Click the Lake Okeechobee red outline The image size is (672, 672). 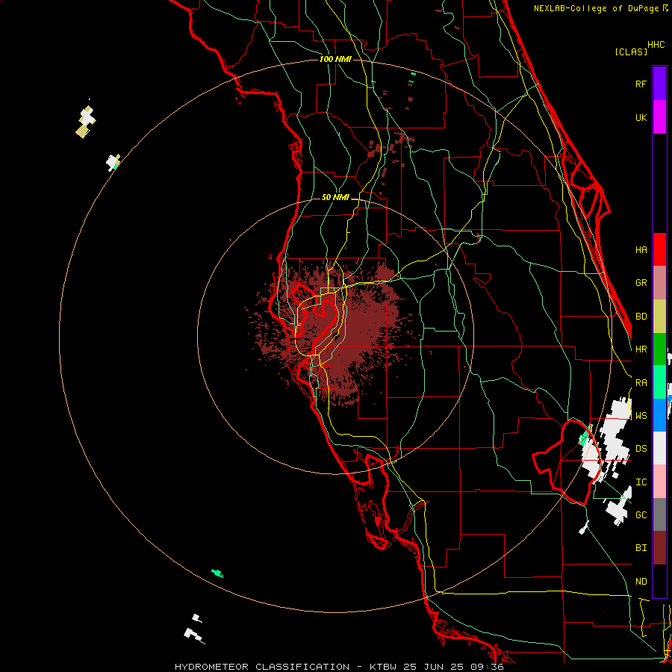coord(567,463)
